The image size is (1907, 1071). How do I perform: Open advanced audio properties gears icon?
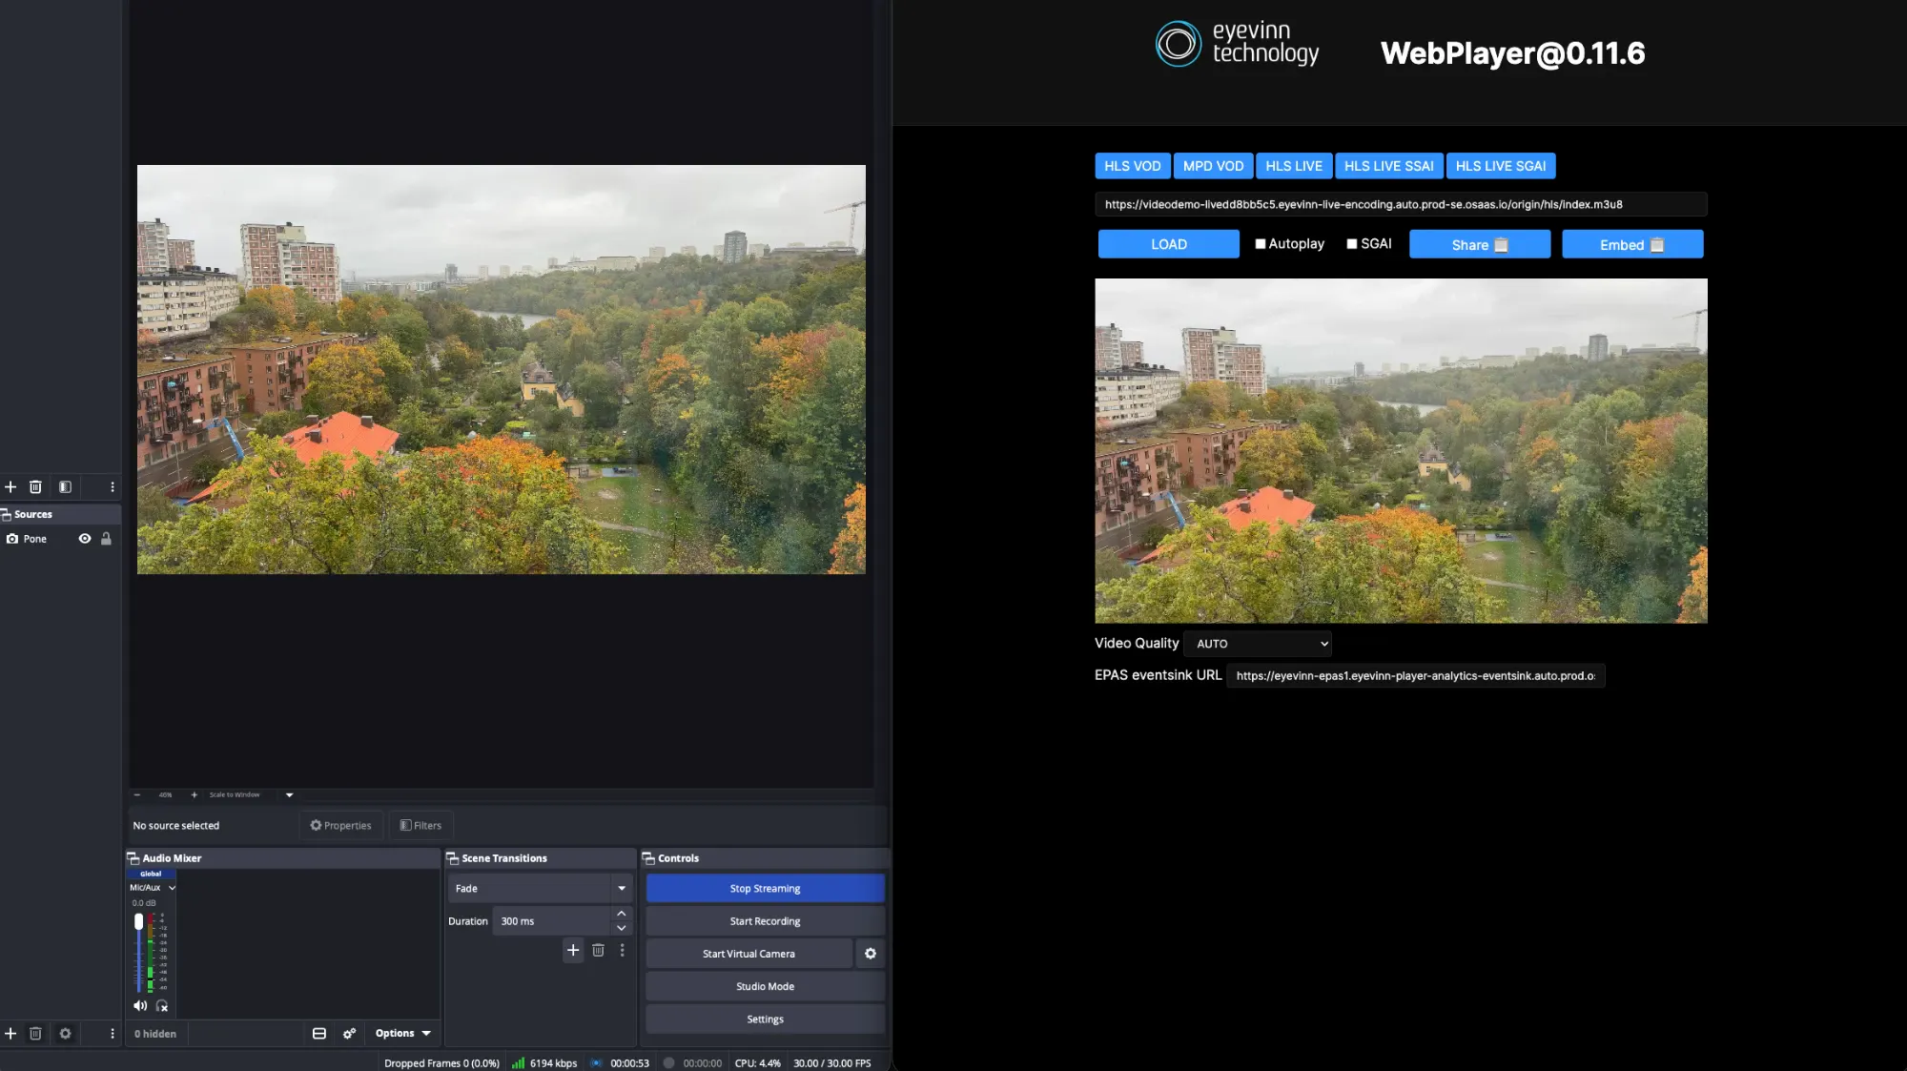[x=349, y=1033]
